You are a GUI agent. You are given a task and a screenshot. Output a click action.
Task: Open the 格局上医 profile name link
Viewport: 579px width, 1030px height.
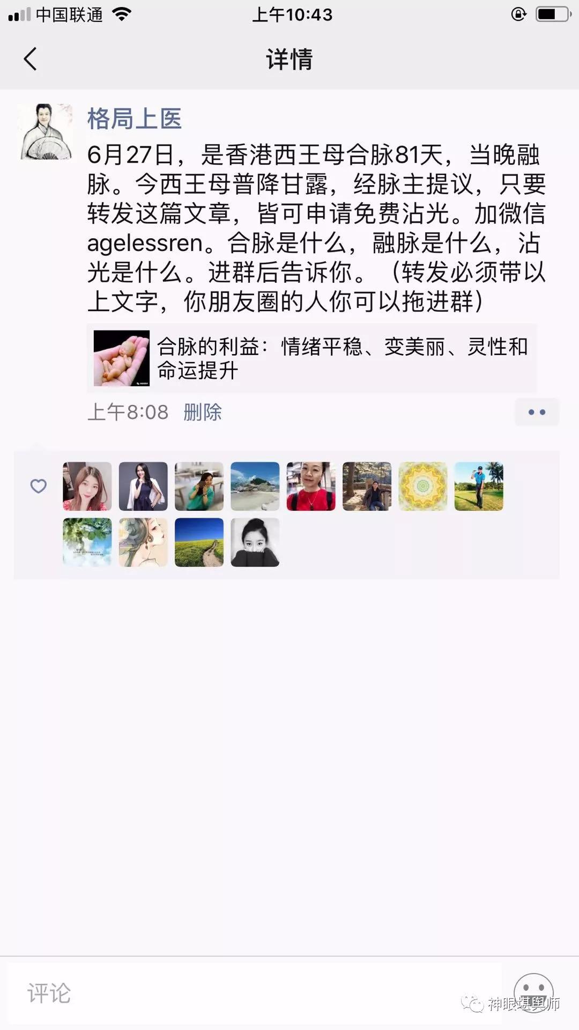point(135,119)
